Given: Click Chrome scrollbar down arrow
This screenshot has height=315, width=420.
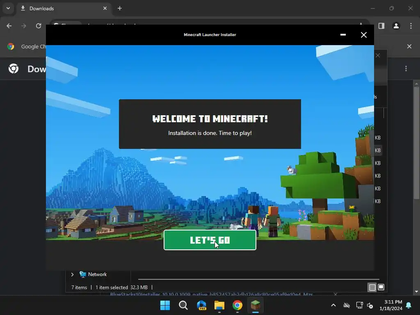Looking at the screenshot, I should click(x=416, y=292).
